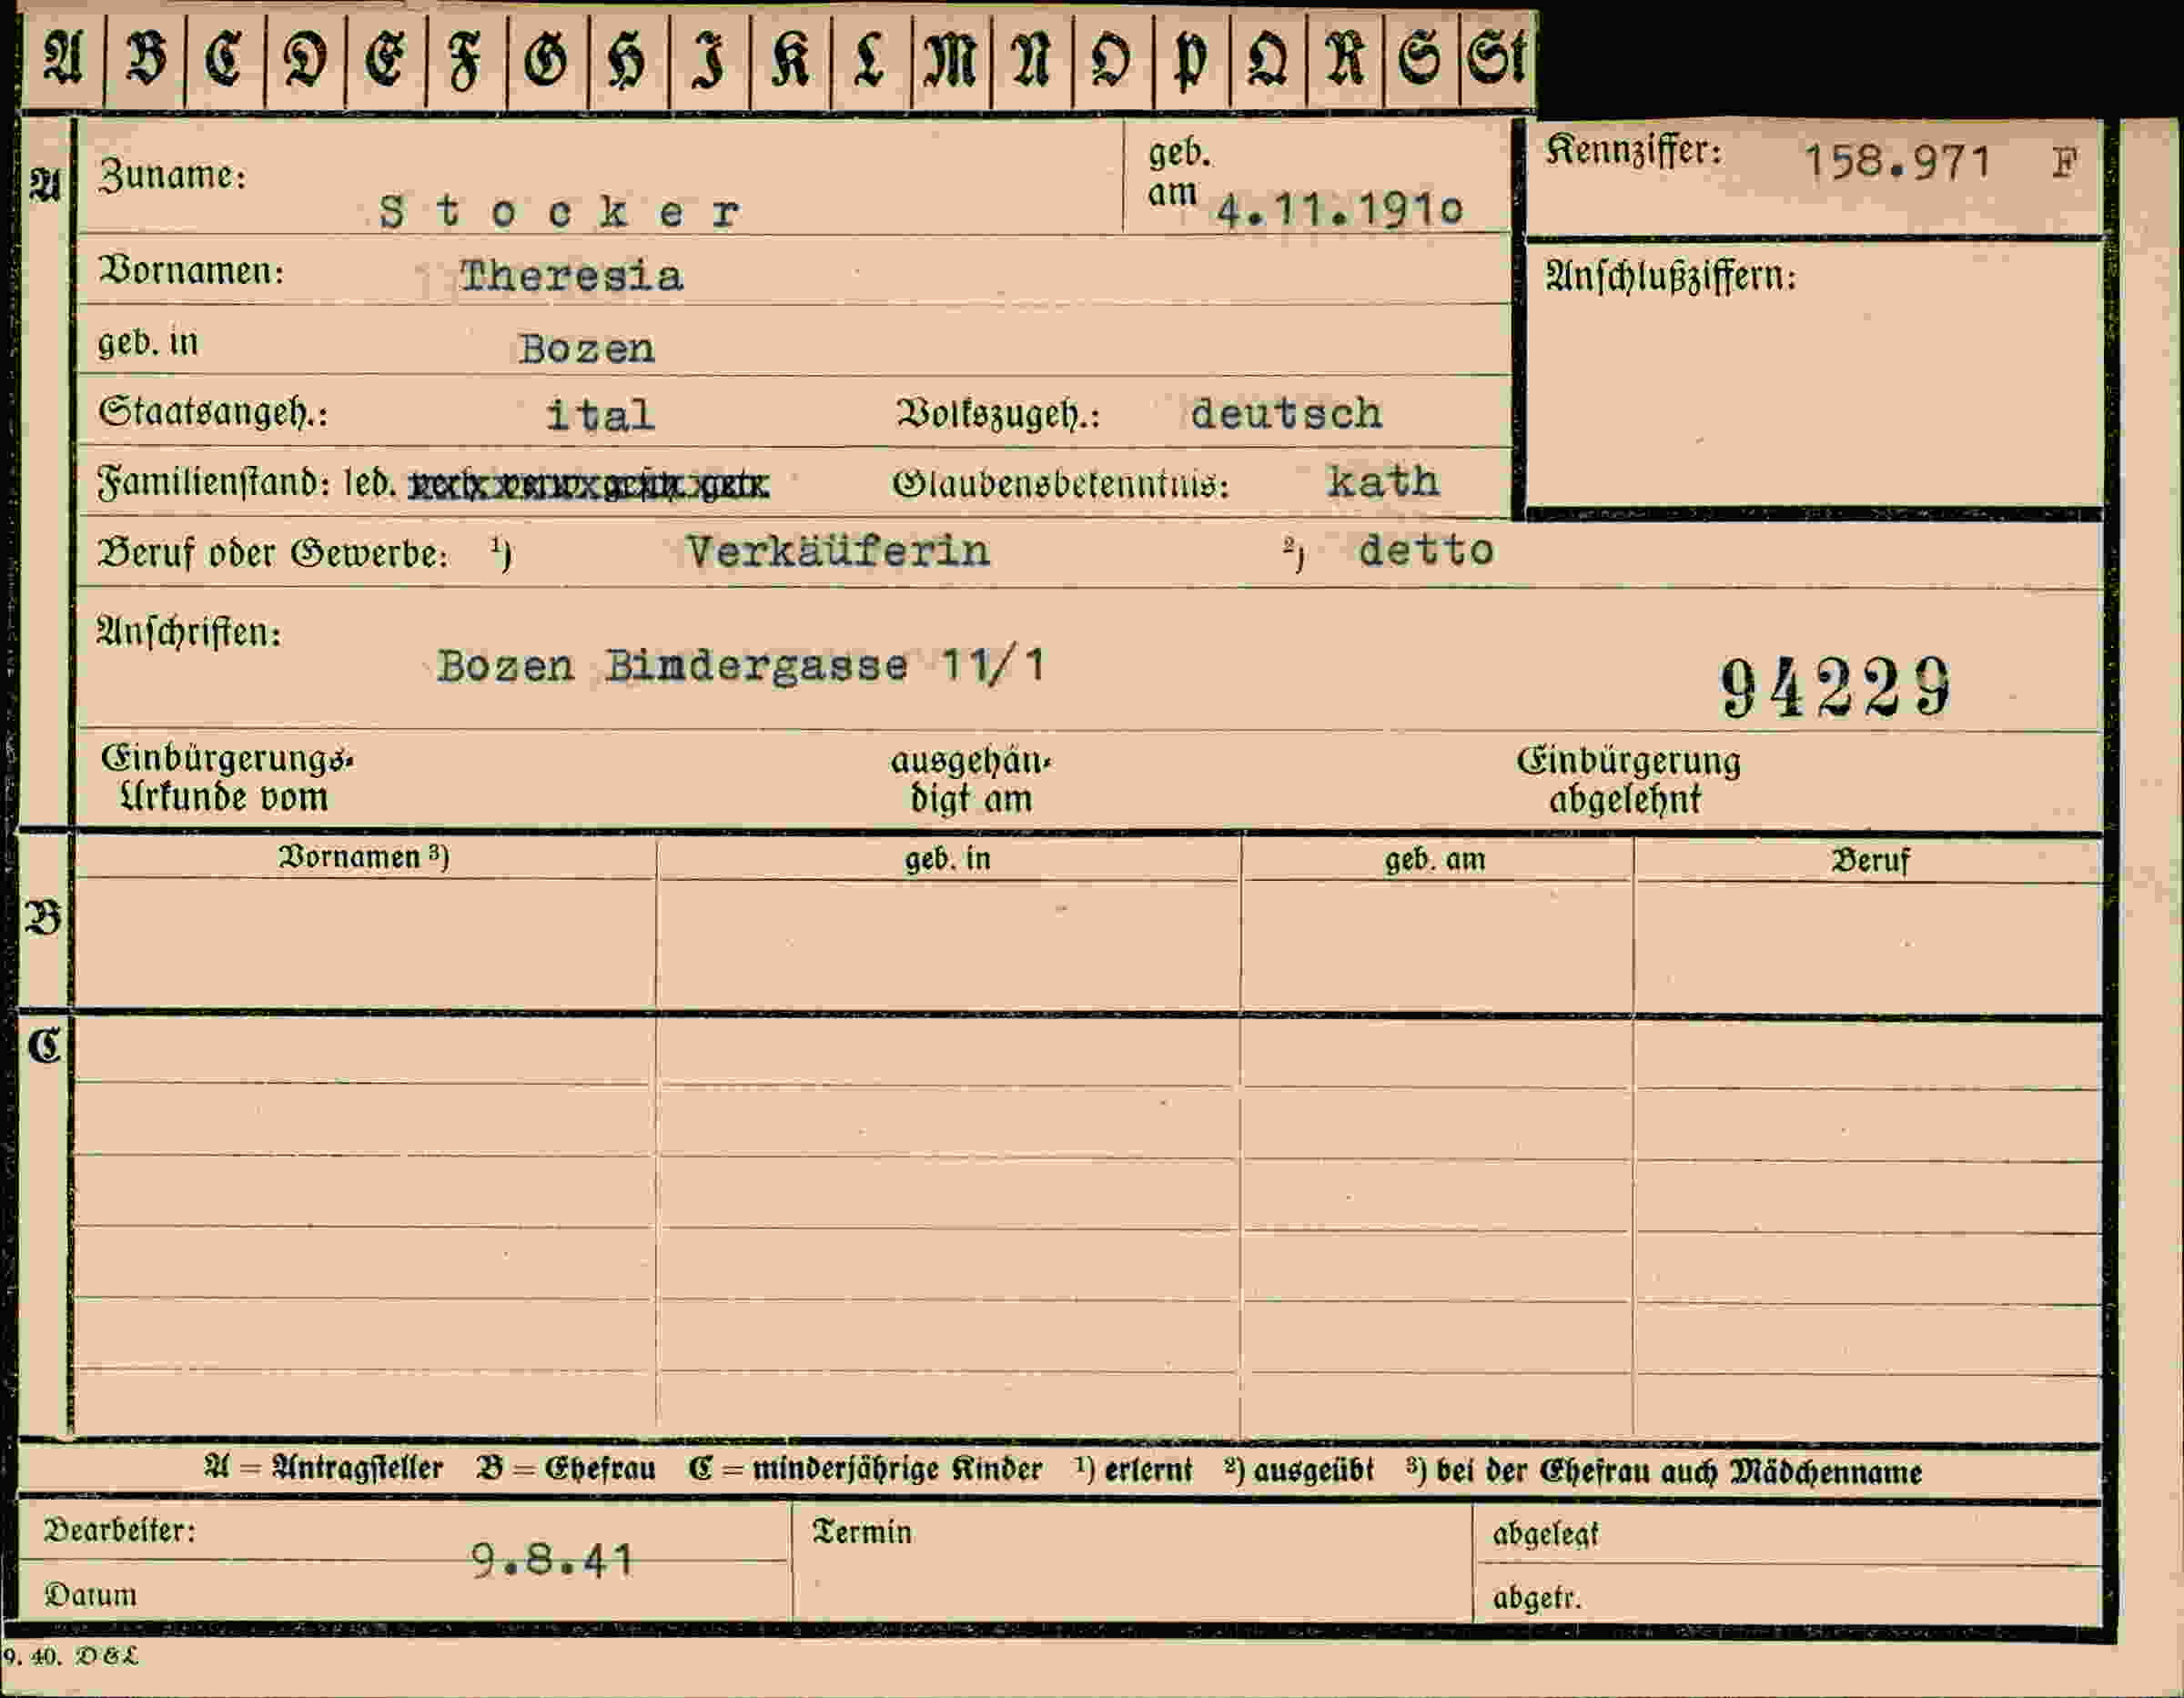Select the "Anschlußziffern:" label
Screen dimensions: 2184x1698
[x=1672, y=276]
